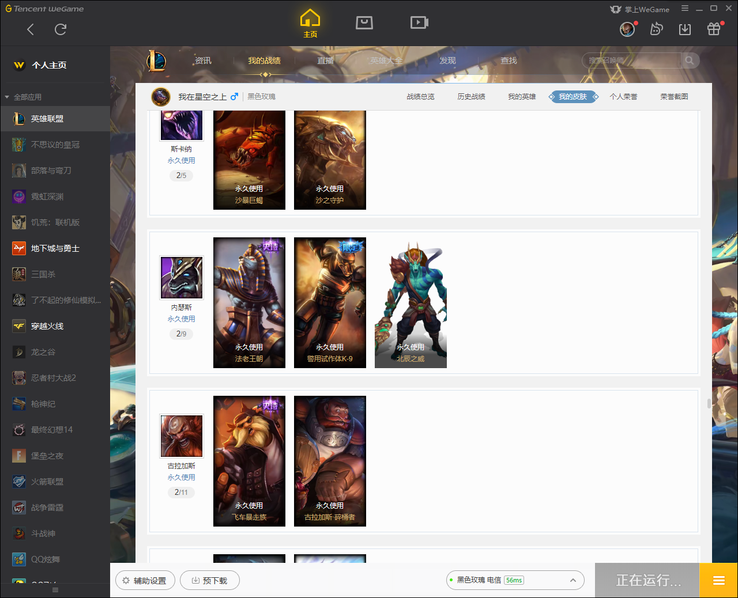Click the League of Legends logo icon
Image resolution: width=738 pixels, height=598 pixels.
point(156,61)
